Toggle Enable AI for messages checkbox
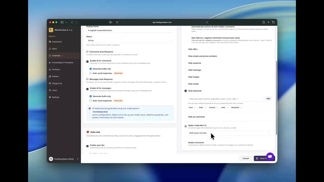Viewport: 324px width, 182px height. [87, 89]
